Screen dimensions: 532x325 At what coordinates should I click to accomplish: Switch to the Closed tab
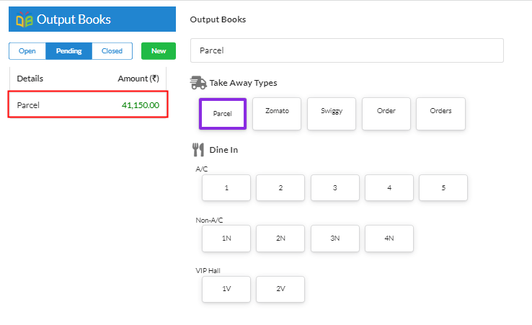pyautogui.click(x=112, y=51)
